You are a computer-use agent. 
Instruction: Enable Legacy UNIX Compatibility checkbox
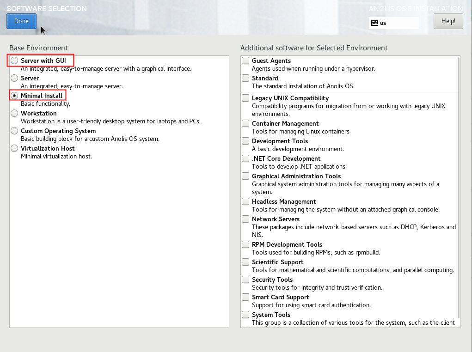pos(245,98)
